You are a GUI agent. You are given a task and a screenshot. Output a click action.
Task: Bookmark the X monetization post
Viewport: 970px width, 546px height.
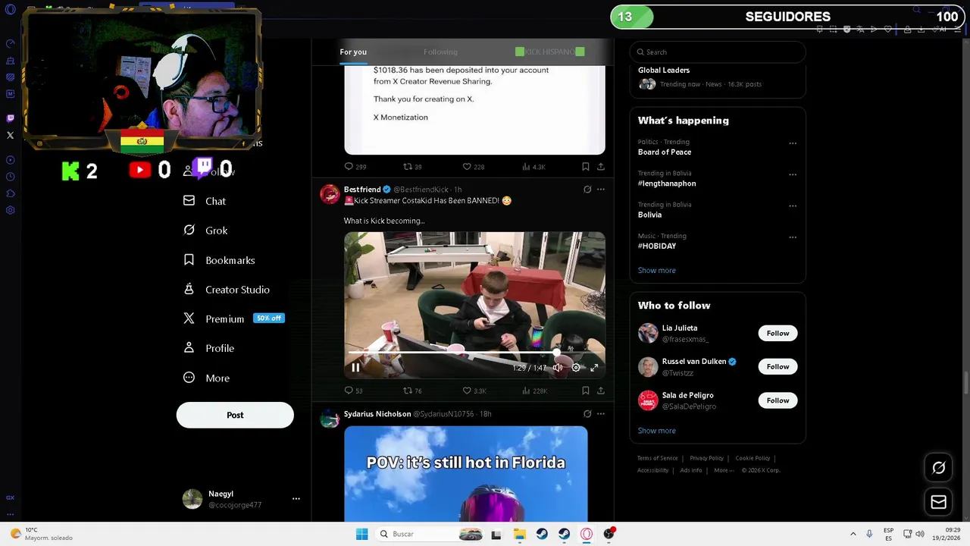point(586,167)
